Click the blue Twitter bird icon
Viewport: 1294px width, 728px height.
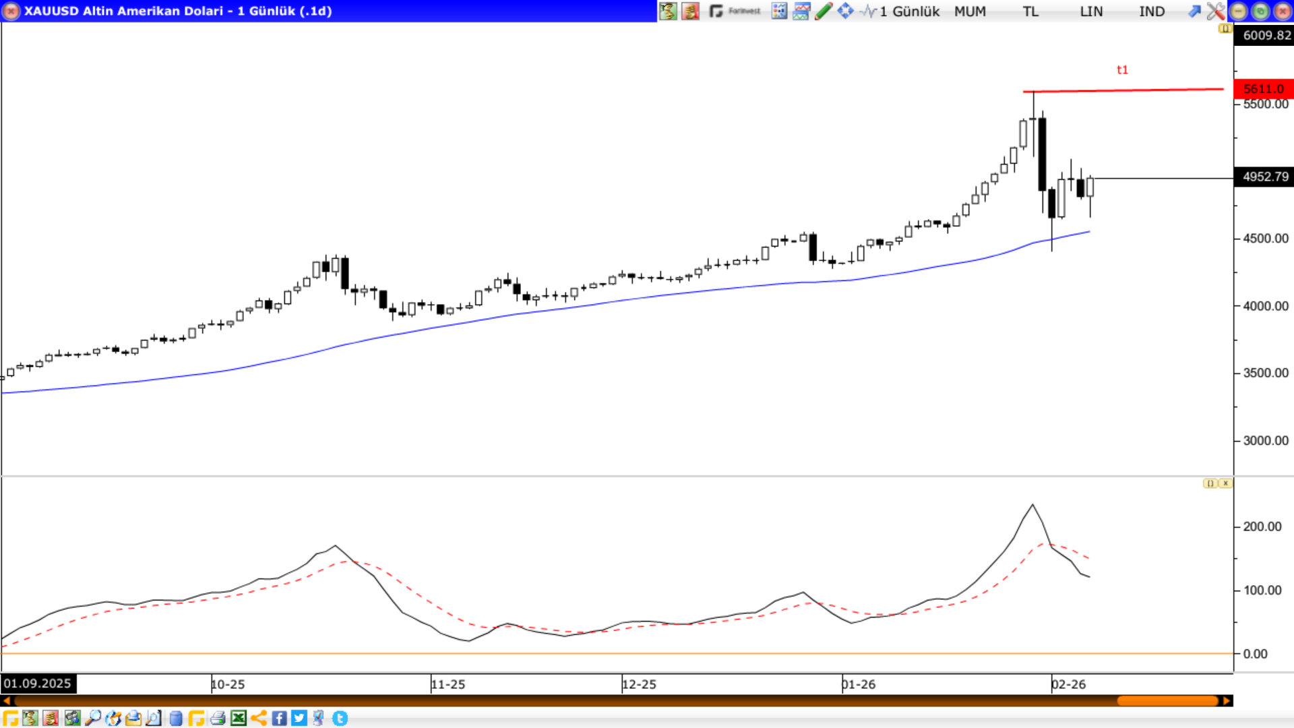(x=299, y=718)
